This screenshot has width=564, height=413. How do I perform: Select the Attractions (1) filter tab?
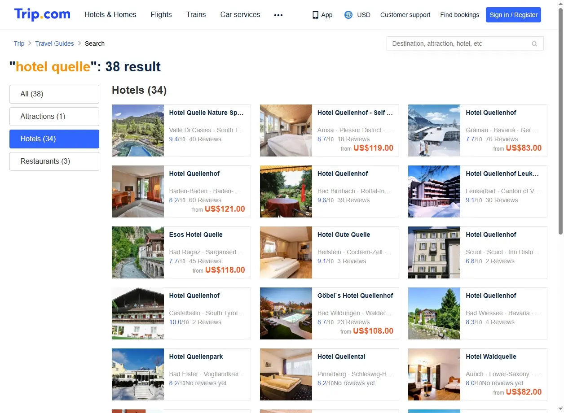(x=54, y=117)
